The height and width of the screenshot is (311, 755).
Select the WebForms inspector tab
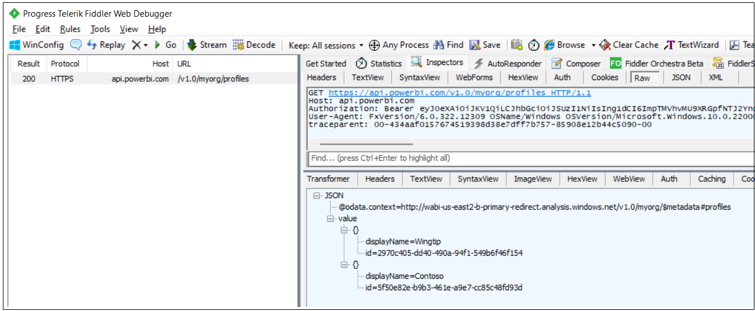pyautogui.click(x=474, y=77)
